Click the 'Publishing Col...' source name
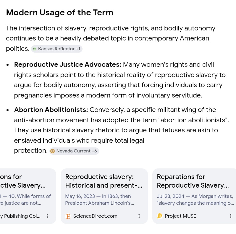Screen dimensions: 236x234 pyautogui.click(x=20, y=216)
